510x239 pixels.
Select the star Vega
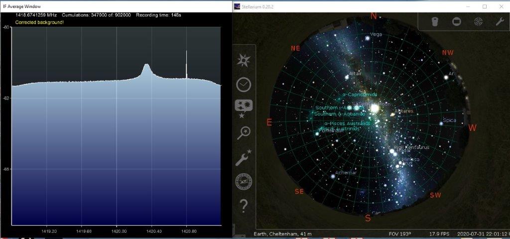[367, 38]
